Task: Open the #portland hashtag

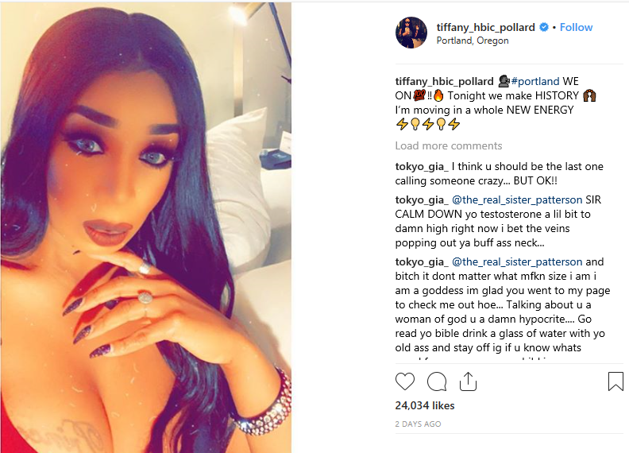Action: [x=534, y=81]
